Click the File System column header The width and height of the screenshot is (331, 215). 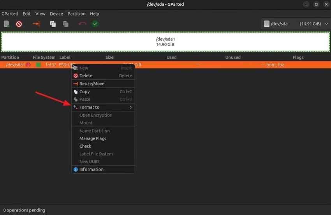click(x=44, y=57)
